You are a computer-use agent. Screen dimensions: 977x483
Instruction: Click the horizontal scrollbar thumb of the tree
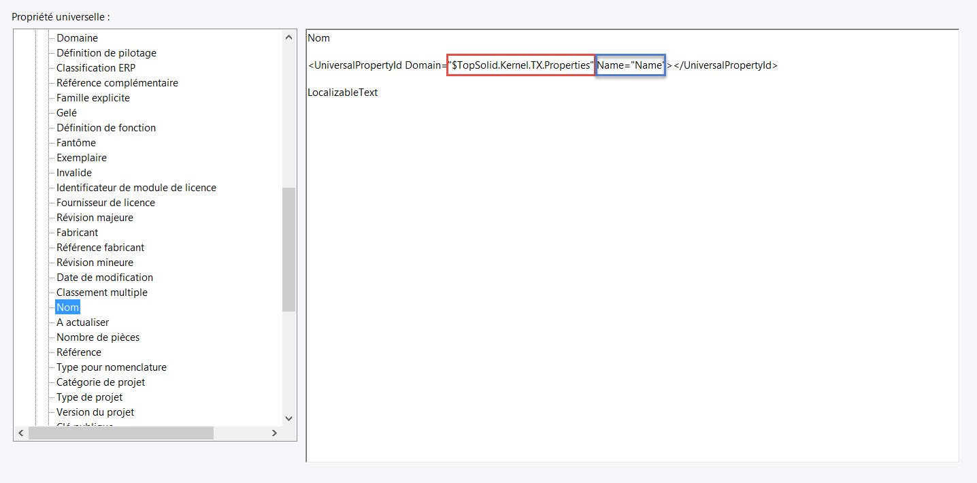point(121,433)
